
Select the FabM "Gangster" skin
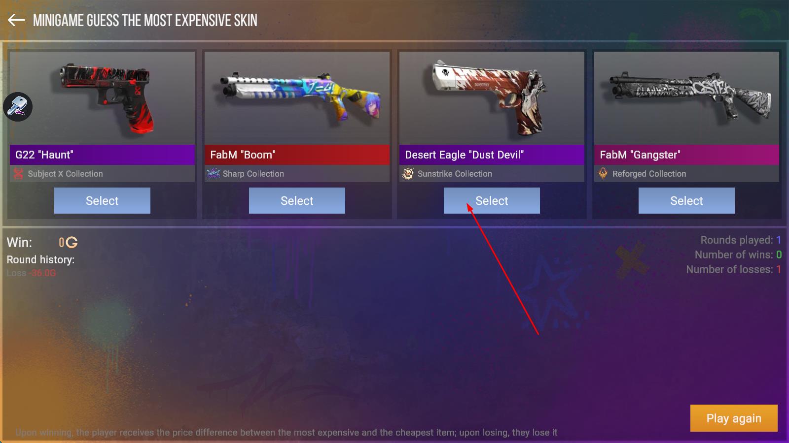[x=686, y=201]
